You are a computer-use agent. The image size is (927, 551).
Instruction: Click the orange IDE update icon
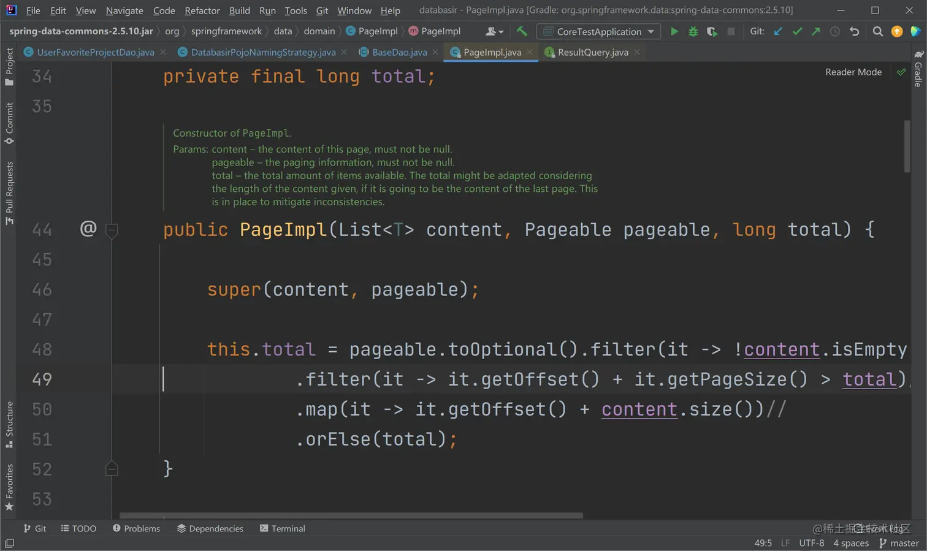click(897, 31)
